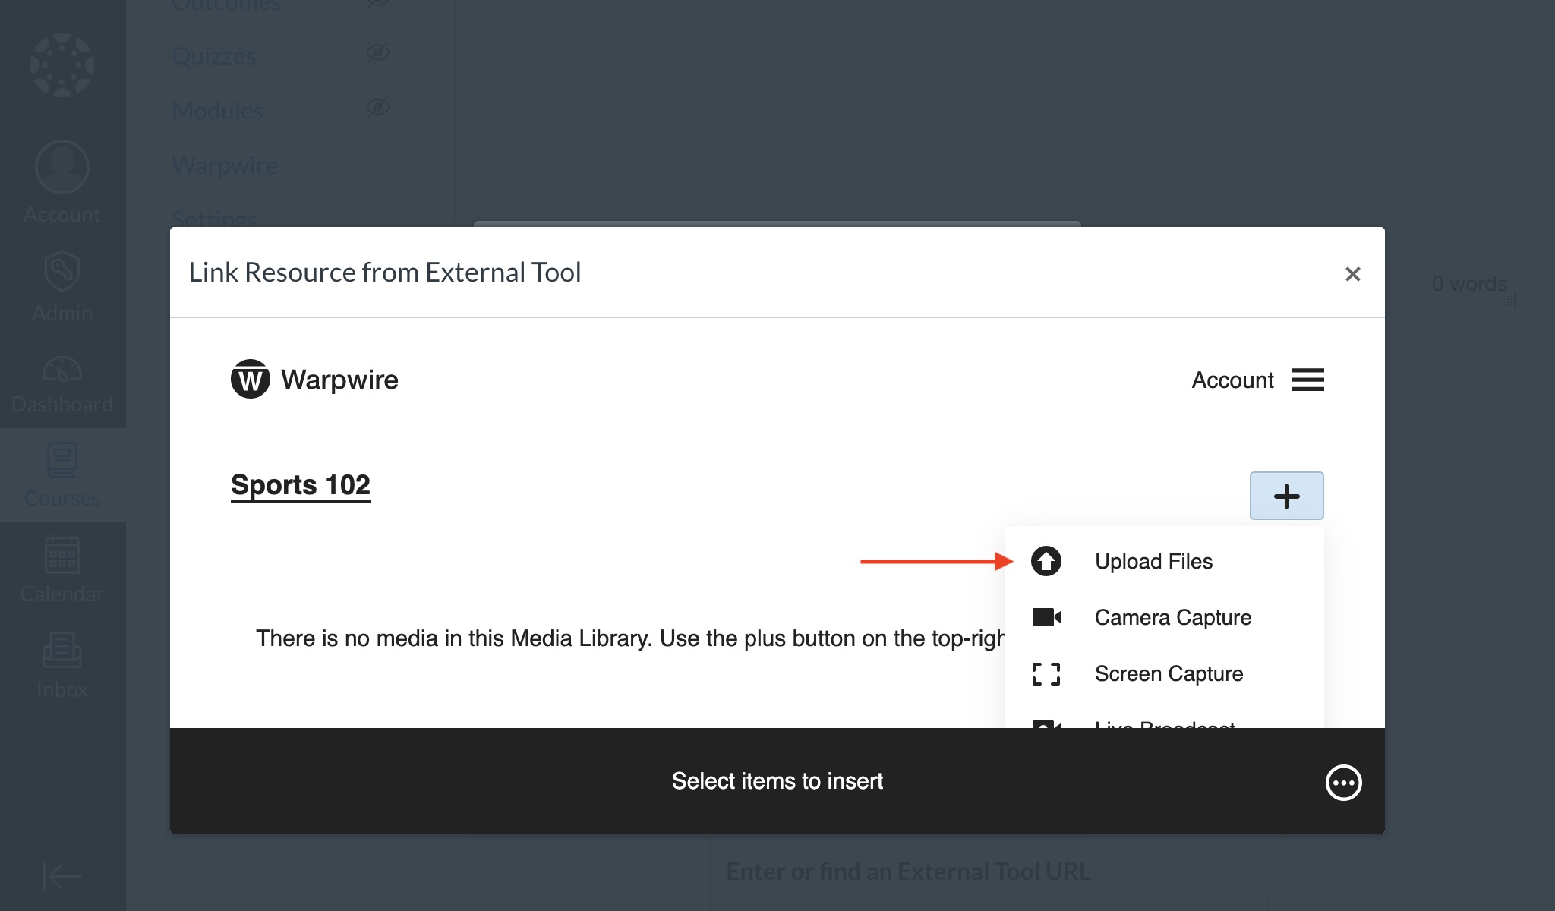This screenshot has height=911, width=1555.
Task: Click the plus button to add media
Action: point(1286,496)
